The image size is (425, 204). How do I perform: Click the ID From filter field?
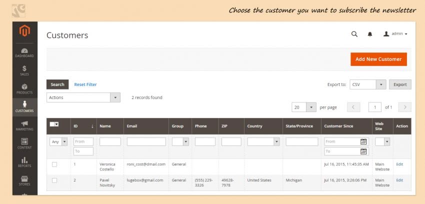(x=83, y=141)
